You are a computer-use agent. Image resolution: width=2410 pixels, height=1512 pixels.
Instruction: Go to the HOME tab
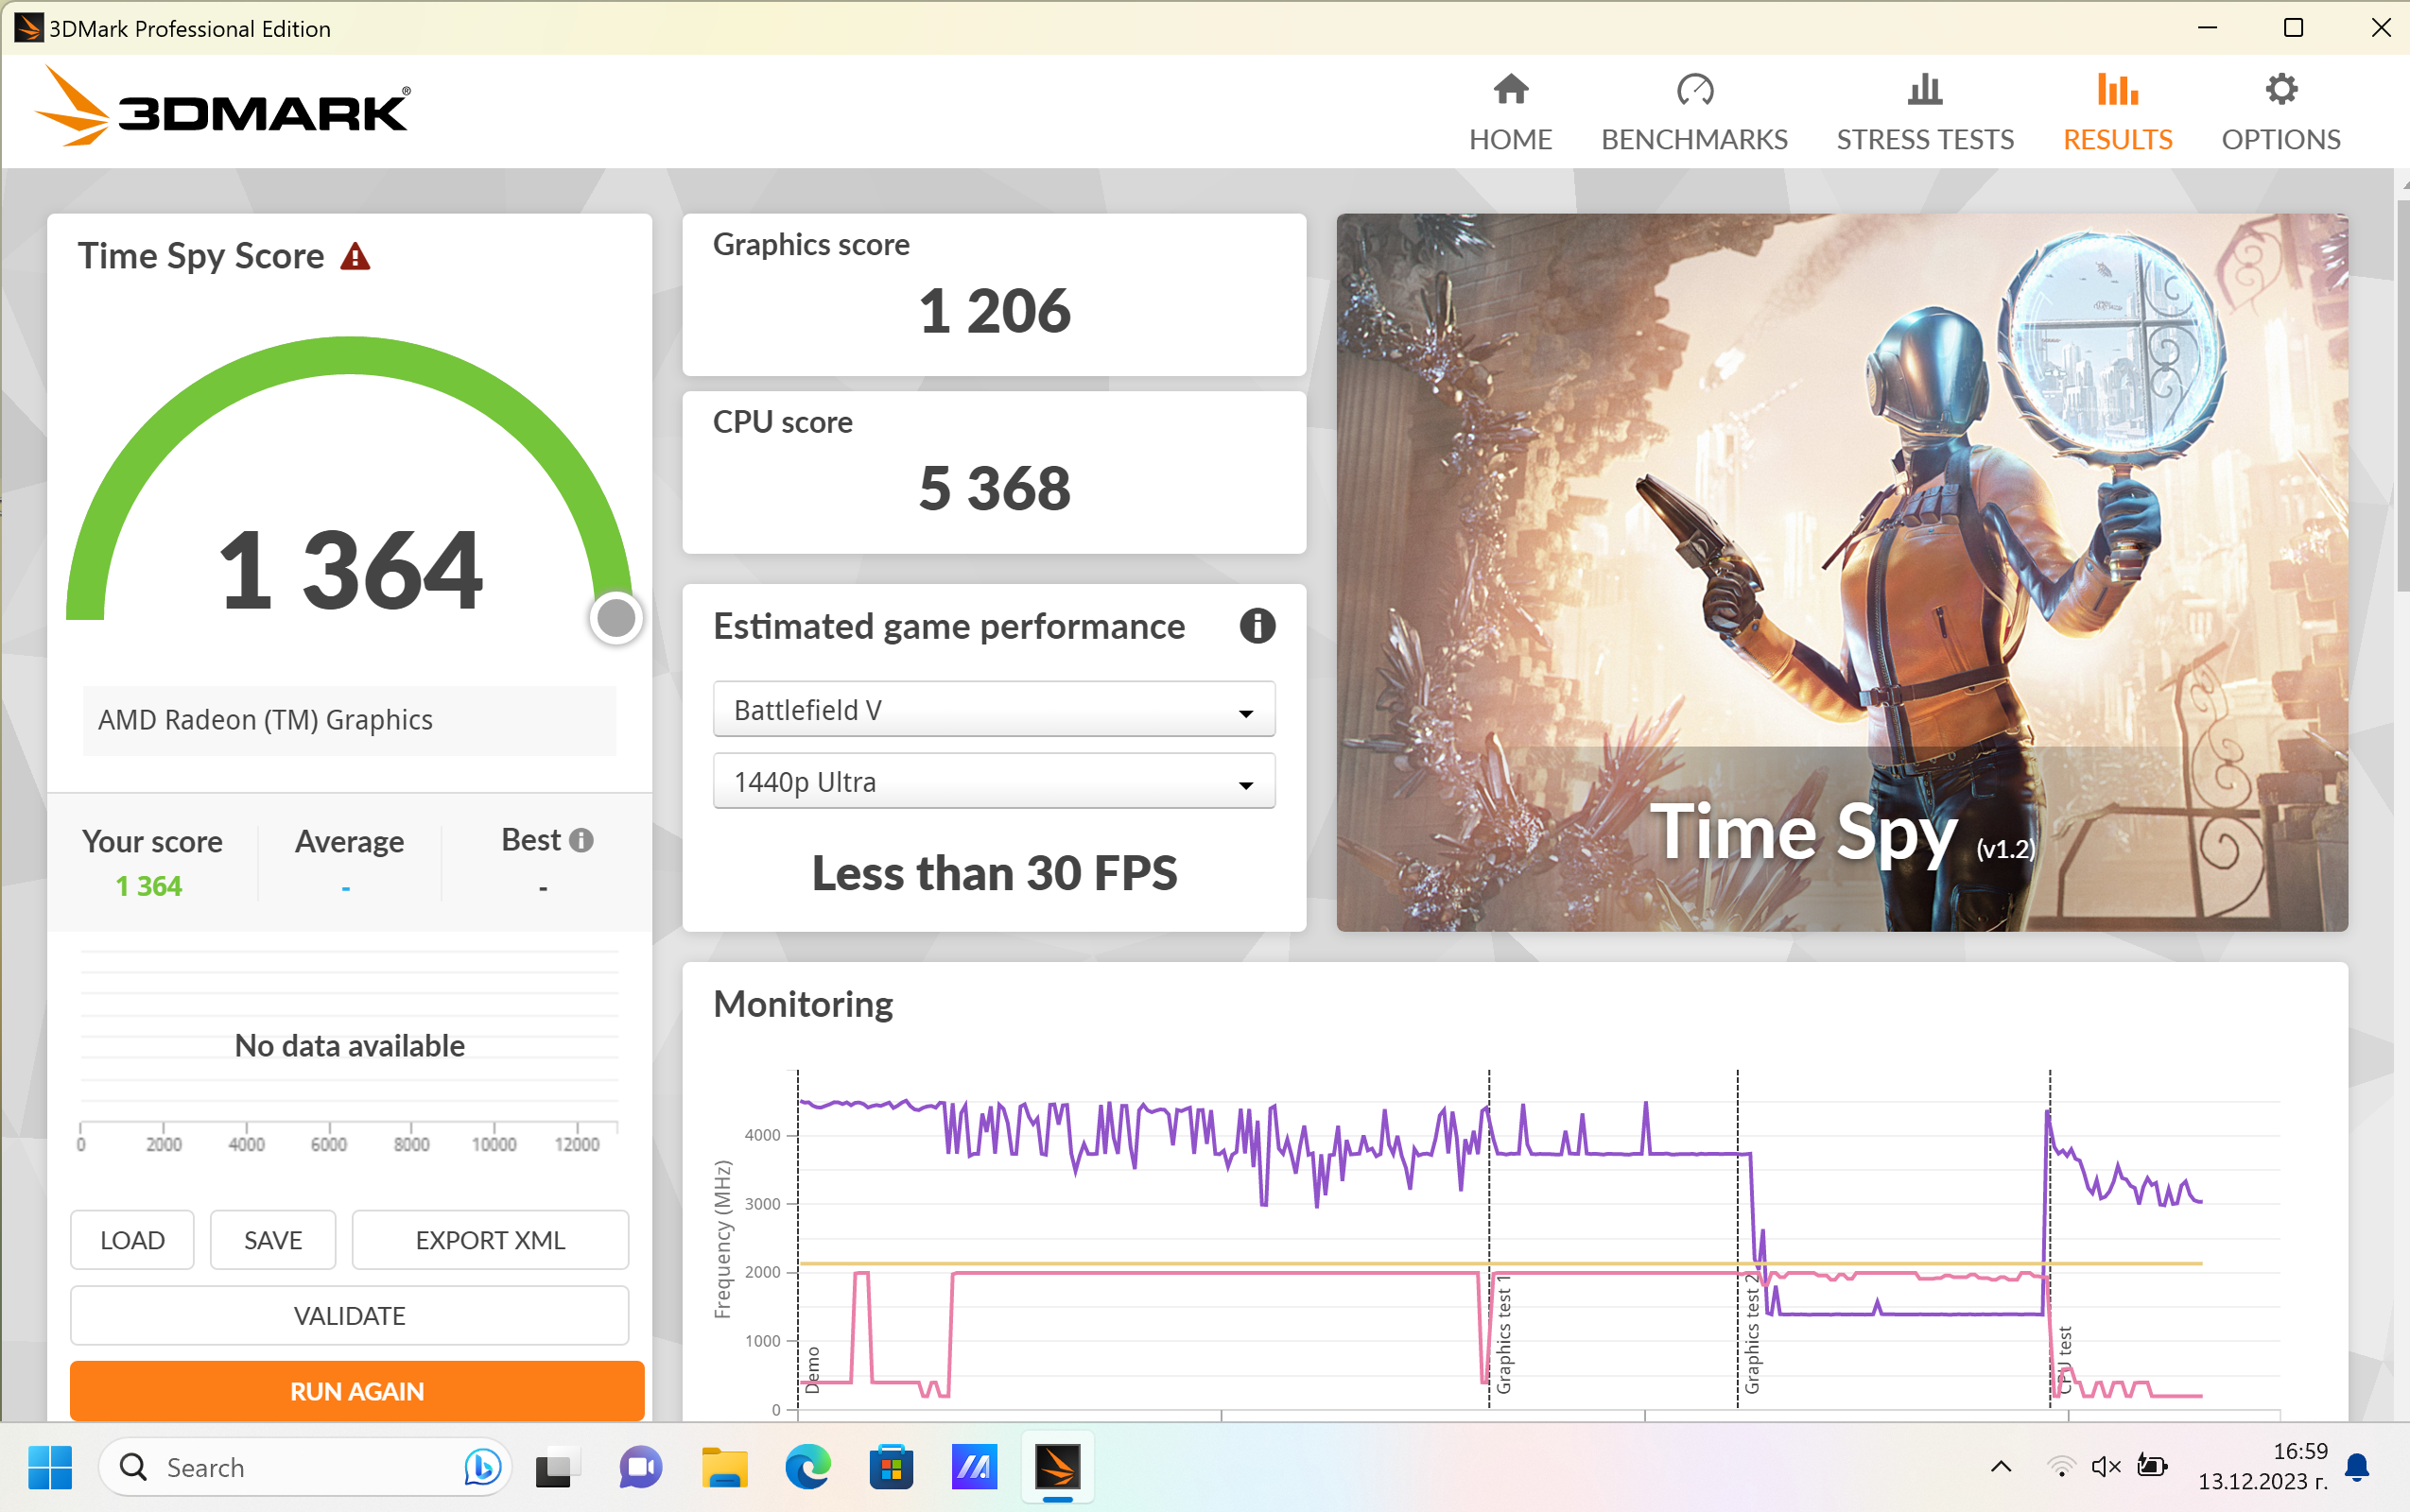pos(1511,112)
